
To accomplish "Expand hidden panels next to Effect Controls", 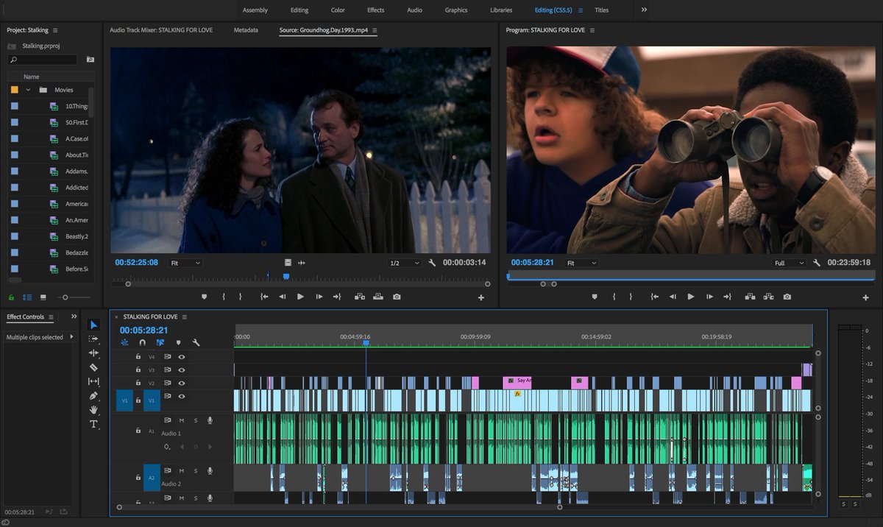I will [74, 316].
